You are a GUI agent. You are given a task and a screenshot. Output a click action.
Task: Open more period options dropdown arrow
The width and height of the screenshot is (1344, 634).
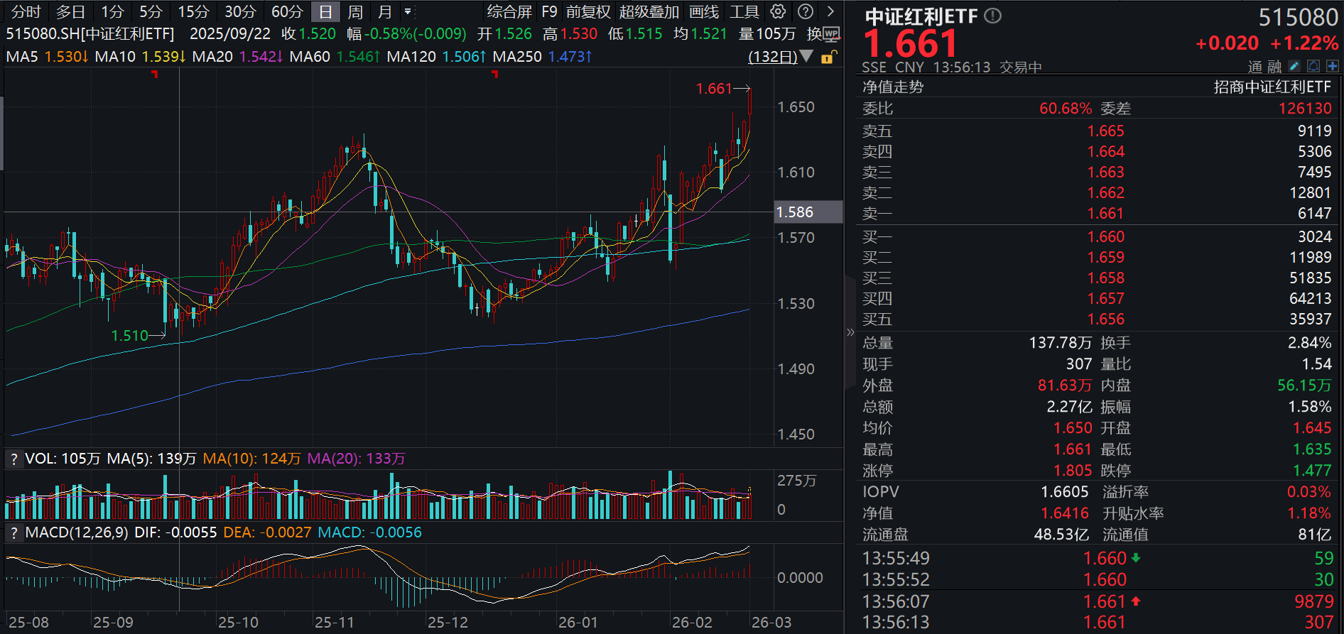pos(408,12)
